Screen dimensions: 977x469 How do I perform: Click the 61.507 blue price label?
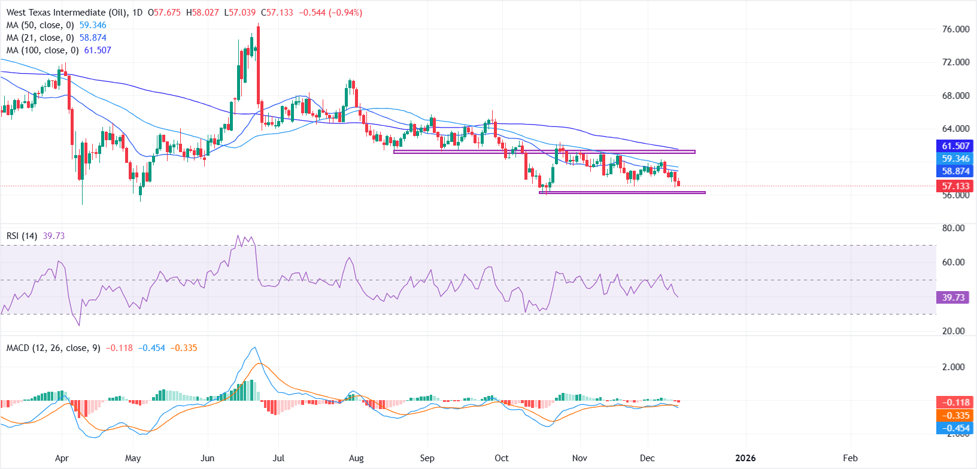pyautogui.click(x=955, y=146)
